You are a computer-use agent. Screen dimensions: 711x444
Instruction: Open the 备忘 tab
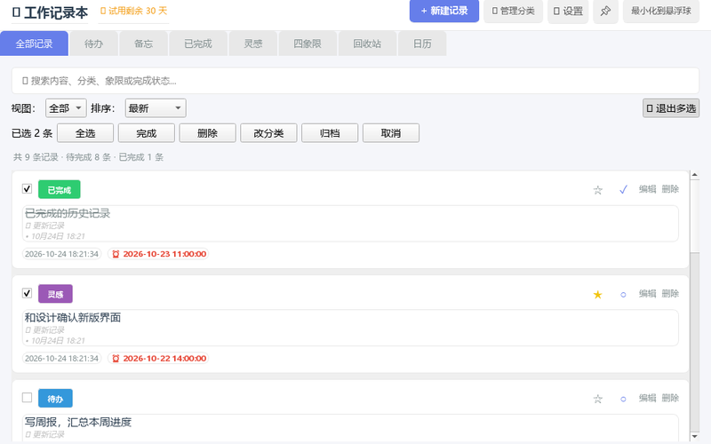[144, 44]
